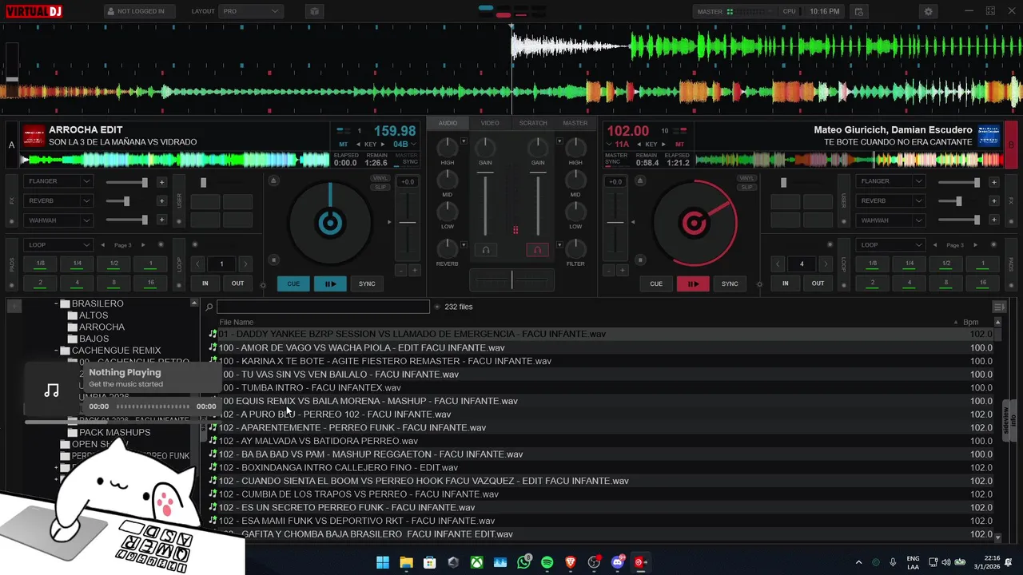Switch to the AUDIO mixer tab
1023x575 pixels.
click(x=448, y=123)
